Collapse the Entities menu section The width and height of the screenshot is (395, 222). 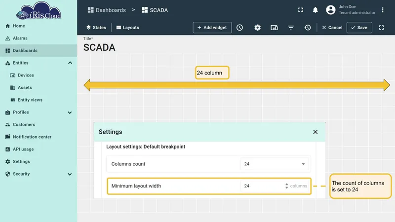(x=70, y=63)
